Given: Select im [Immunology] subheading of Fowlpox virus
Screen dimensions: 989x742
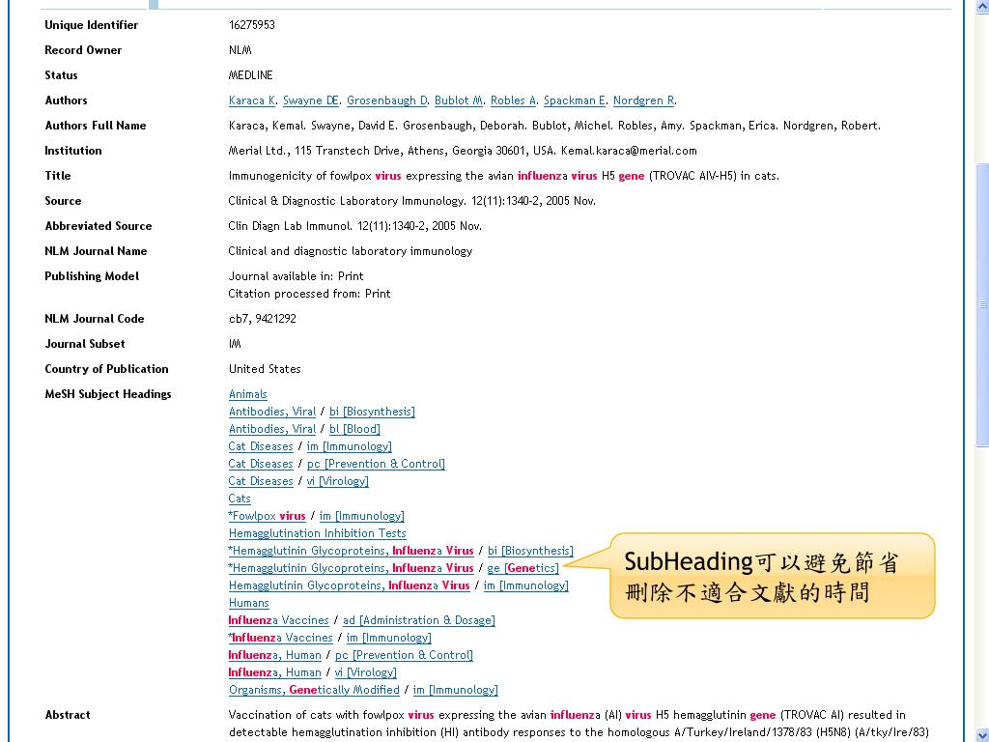Looking at the screenshot, I should coord(362,516).
